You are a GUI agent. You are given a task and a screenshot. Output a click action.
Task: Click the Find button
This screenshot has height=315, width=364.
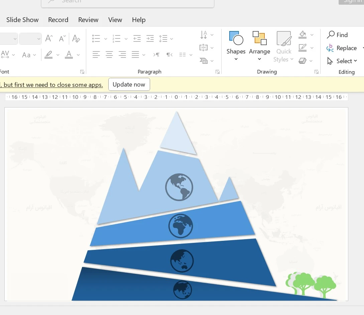338,35
